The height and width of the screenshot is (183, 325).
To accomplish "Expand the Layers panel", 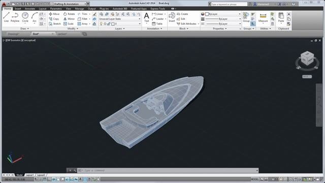I will (x=120, y=28).
